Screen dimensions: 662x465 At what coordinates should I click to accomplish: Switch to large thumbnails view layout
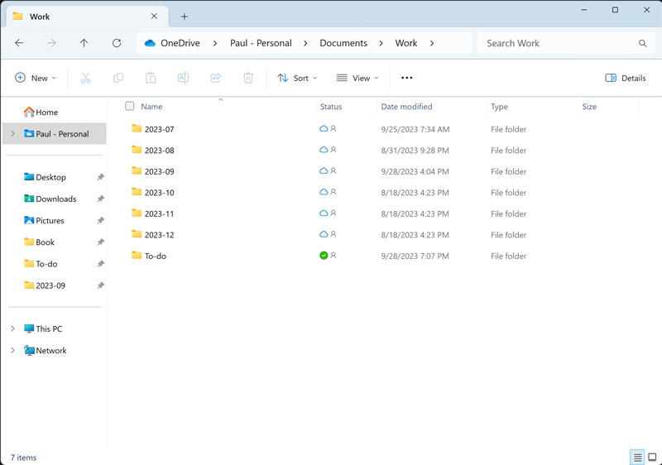pos(653,458)
